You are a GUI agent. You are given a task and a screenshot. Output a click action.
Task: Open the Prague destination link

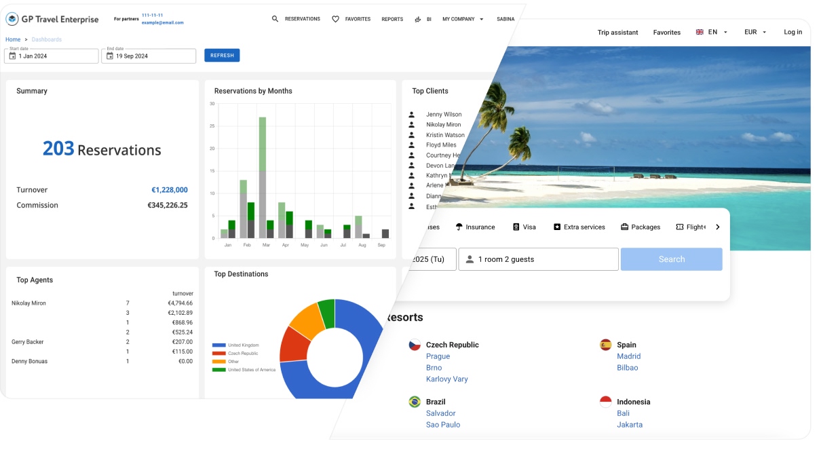(438, 356)
